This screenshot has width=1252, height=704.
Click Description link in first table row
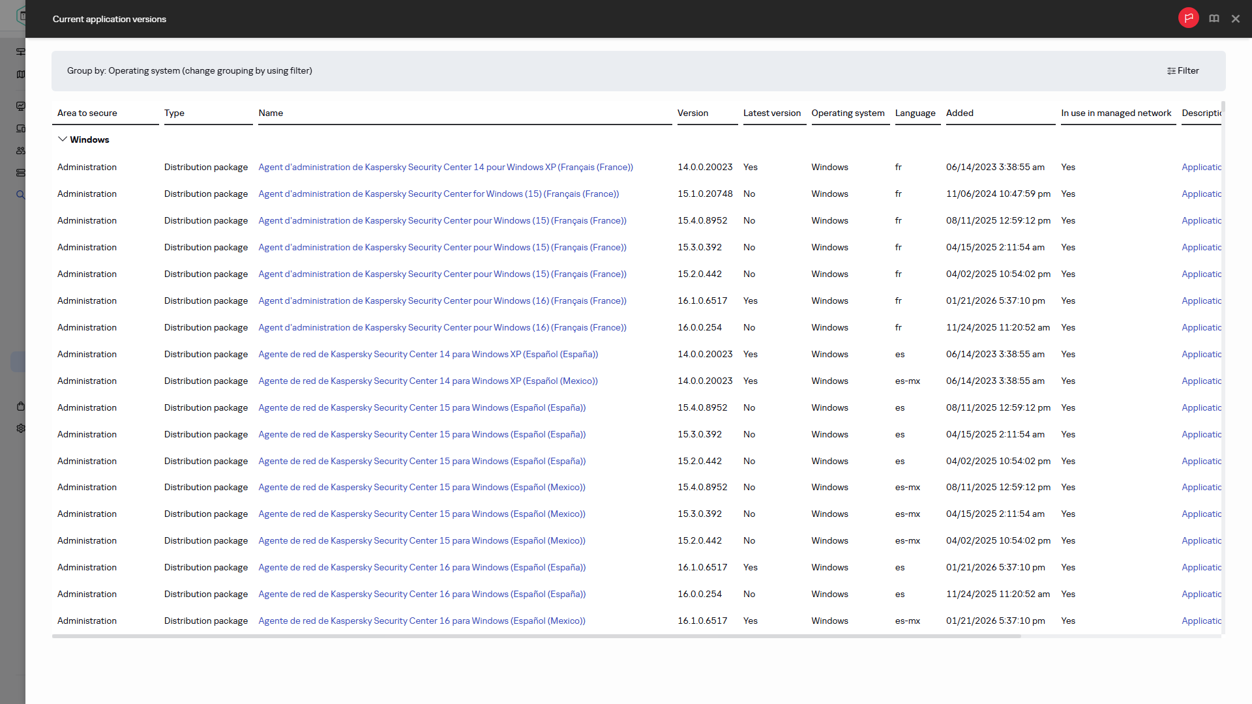coord(1201,167)
